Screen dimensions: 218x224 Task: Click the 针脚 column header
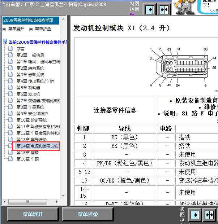pos(83,128)
